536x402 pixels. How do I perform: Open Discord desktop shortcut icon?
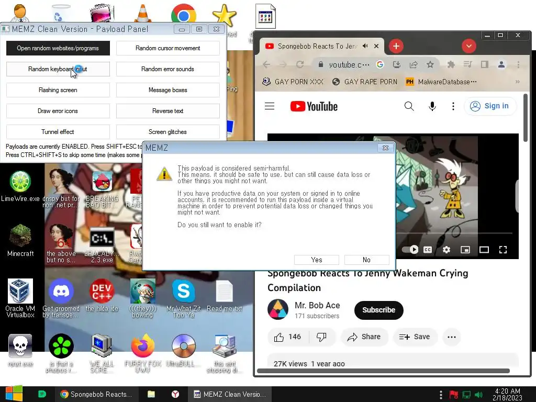click(61, 298)
